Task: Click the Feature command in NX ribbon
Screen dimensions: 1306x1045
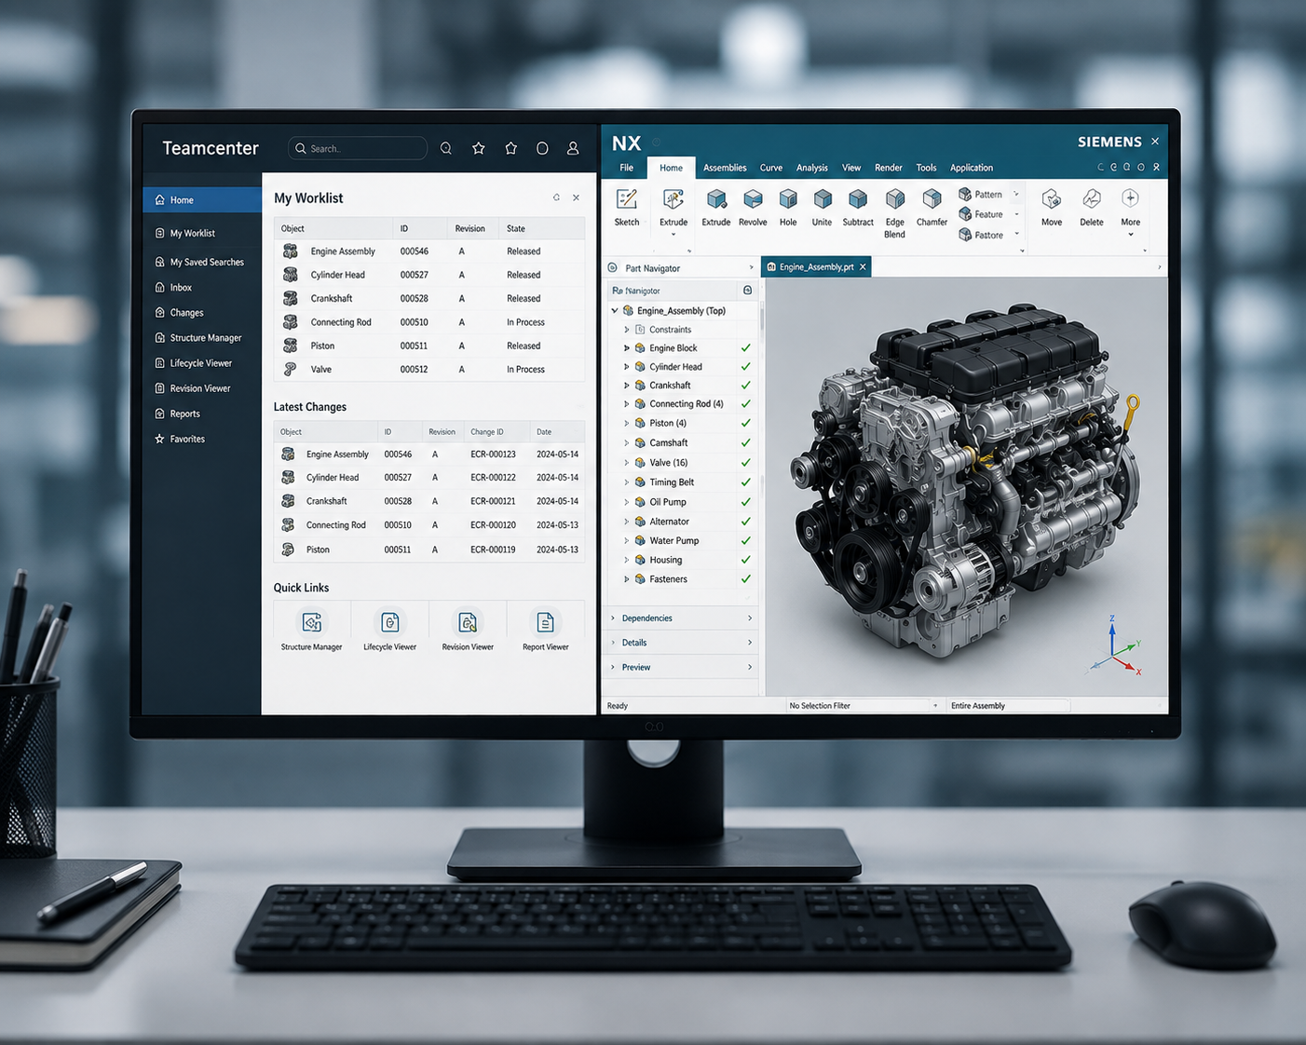Action: (981, 214)
